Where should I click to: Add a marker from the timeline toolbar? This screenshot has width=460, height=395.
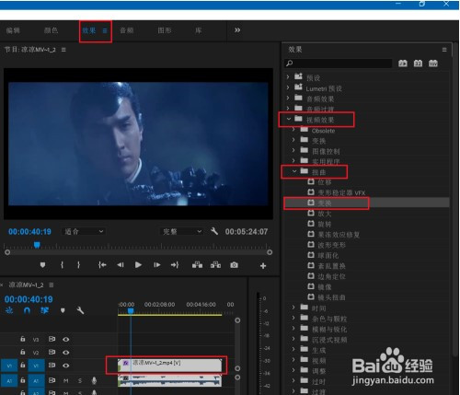(63, 310)
